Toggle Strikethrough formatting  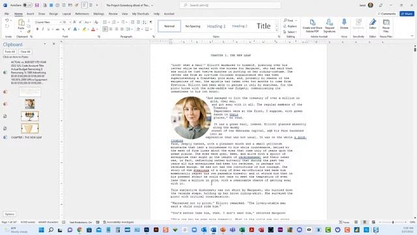(57, 29)
